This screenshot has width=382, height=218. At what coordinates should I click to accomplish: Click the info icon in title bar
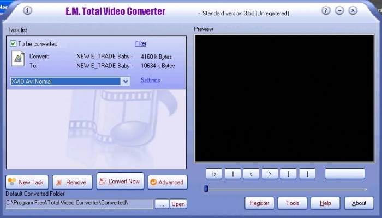[x=27, y=10]
